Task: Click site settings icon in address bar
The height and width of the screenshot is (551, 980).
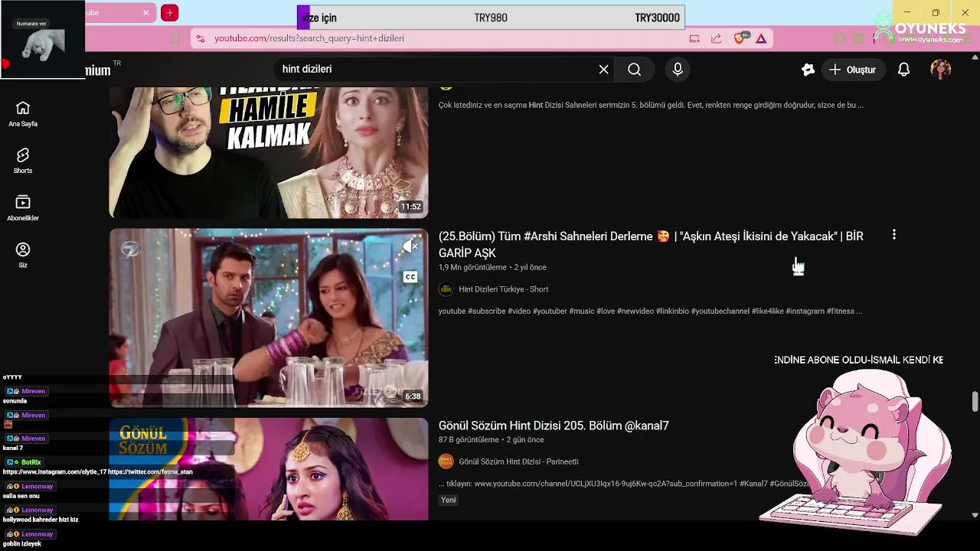Action: (200, 38)
